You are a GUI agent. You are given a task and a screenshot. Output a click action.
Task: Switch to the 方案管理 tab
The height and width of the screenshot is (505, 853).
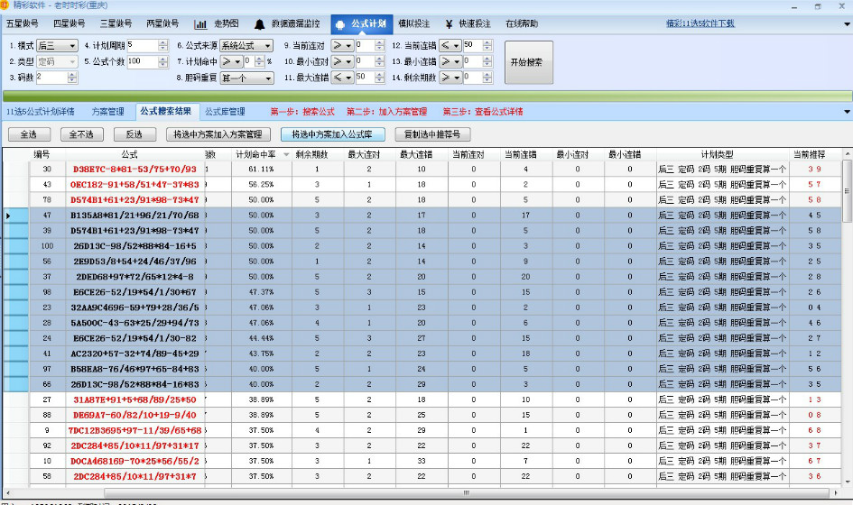pos(107,112)
